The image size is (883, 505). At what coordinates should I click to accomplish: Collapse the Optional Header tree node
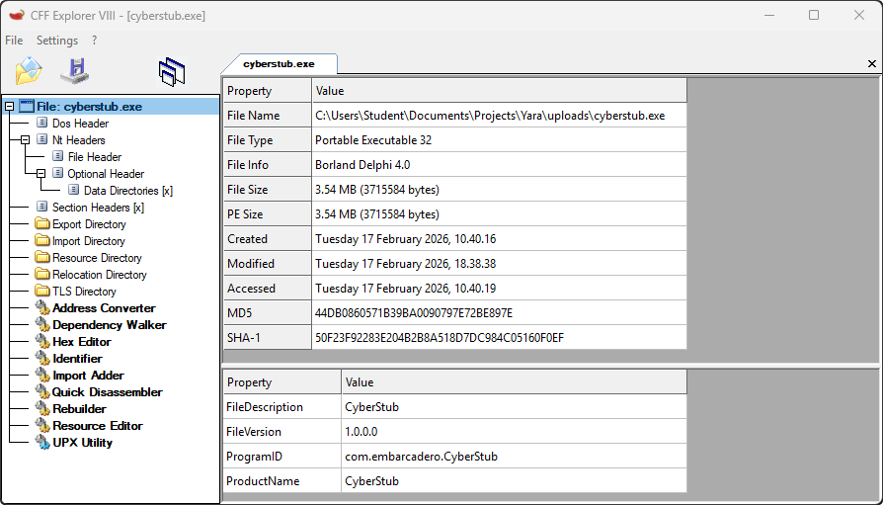tap(41, 174)
